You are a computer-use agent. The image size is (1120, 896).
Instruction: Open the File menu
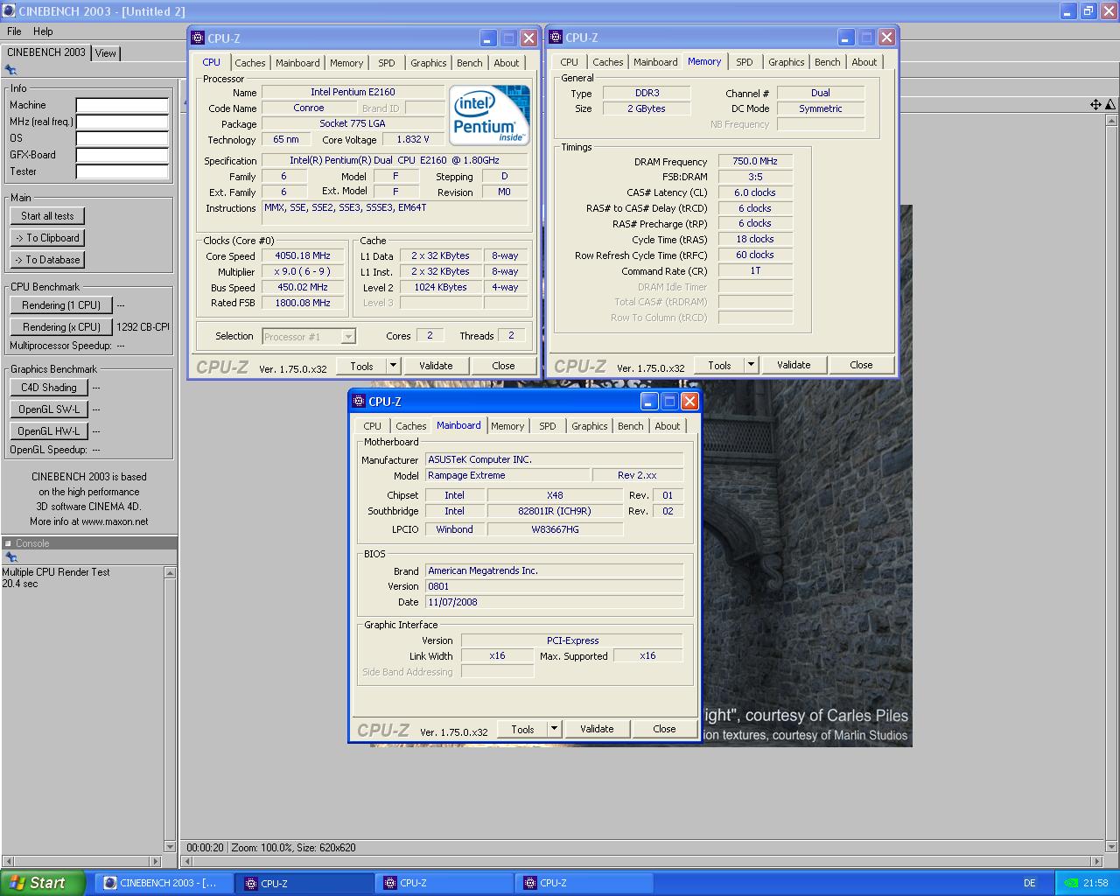tap(14, 31)
